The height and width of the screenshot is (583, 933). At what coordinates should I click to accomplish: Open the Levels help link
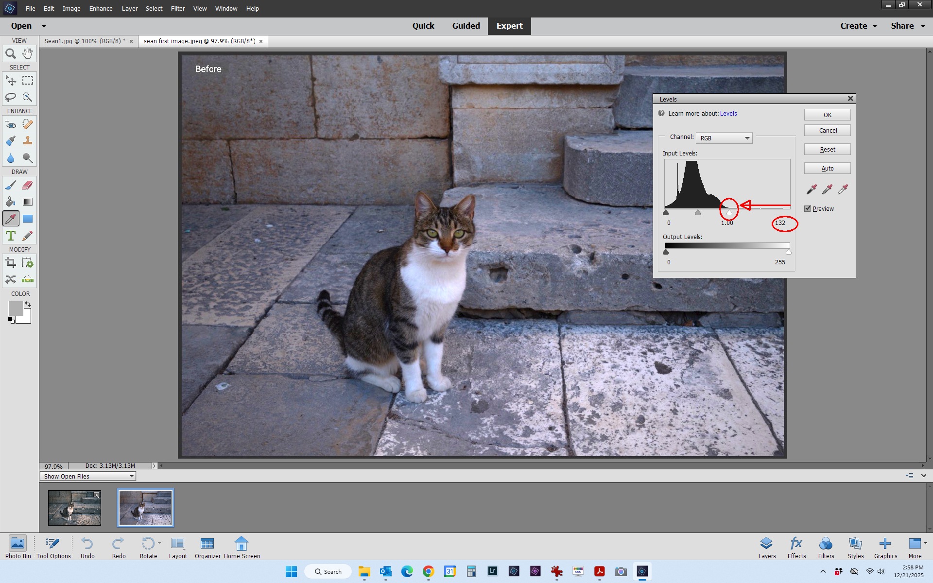728,113
